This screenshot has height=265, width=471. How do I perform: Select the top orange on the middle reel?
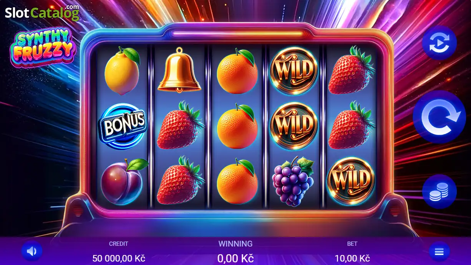tap(237, 72)
